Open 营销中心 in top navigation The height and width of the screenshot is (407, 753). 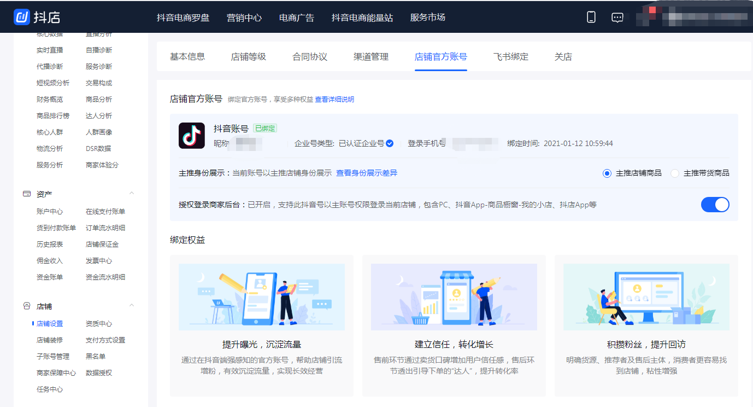coord(244,18)
